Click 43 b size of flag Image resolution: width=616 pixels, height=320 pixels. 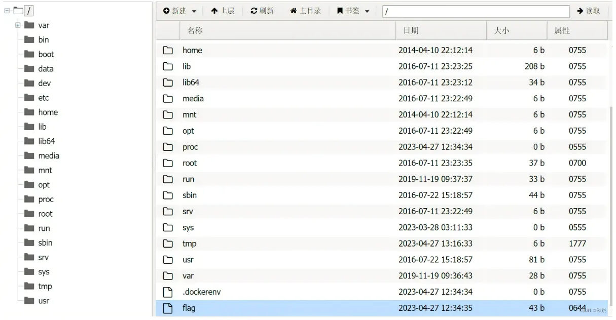(536, 308)
